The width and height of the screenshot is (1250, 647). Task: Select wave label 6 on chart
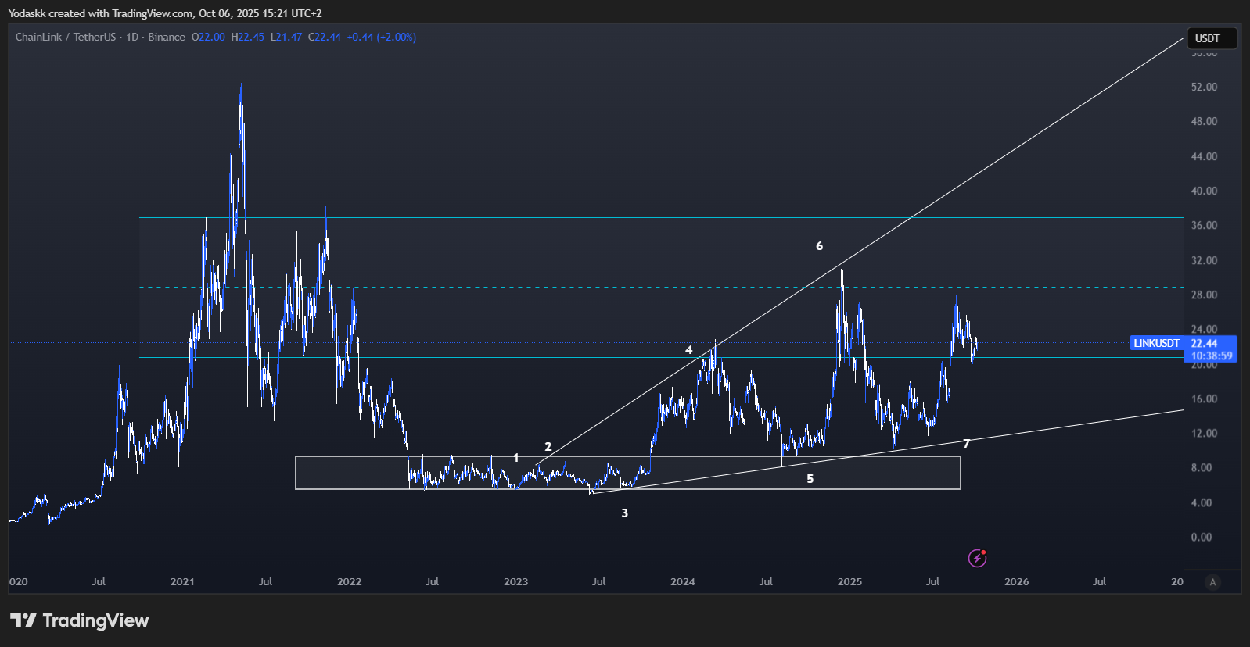tap(819, 246)
